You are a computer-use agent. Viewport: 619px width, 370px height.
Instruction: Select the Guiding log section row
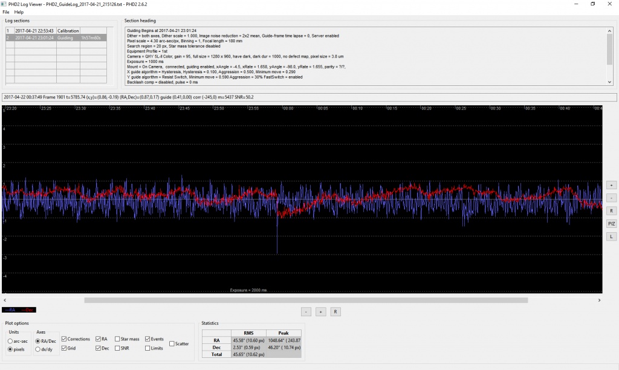56,38
